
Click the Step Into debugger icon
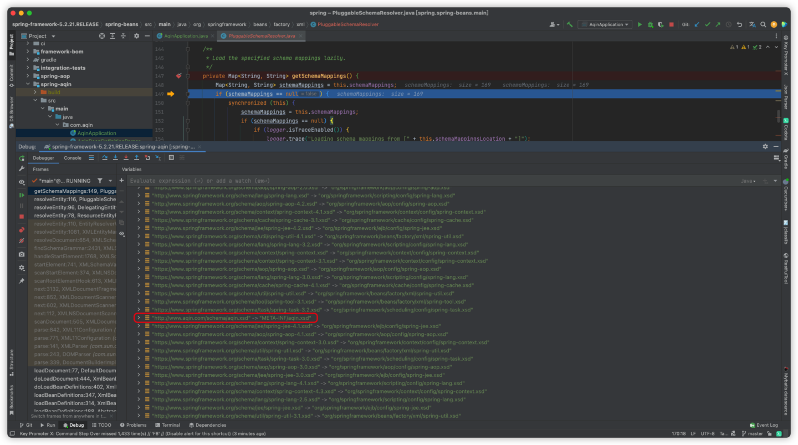tap(115, 157)
